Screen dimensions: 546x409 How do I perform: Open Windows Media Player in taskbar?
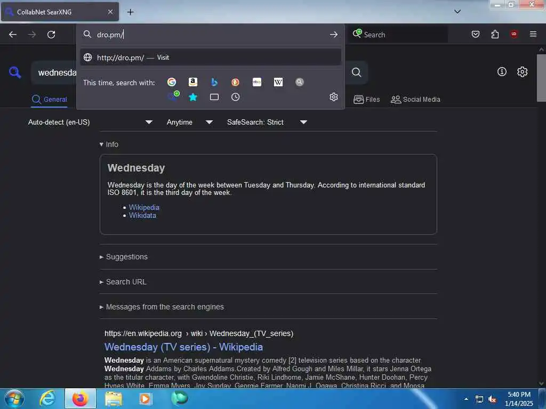[146, 398]
